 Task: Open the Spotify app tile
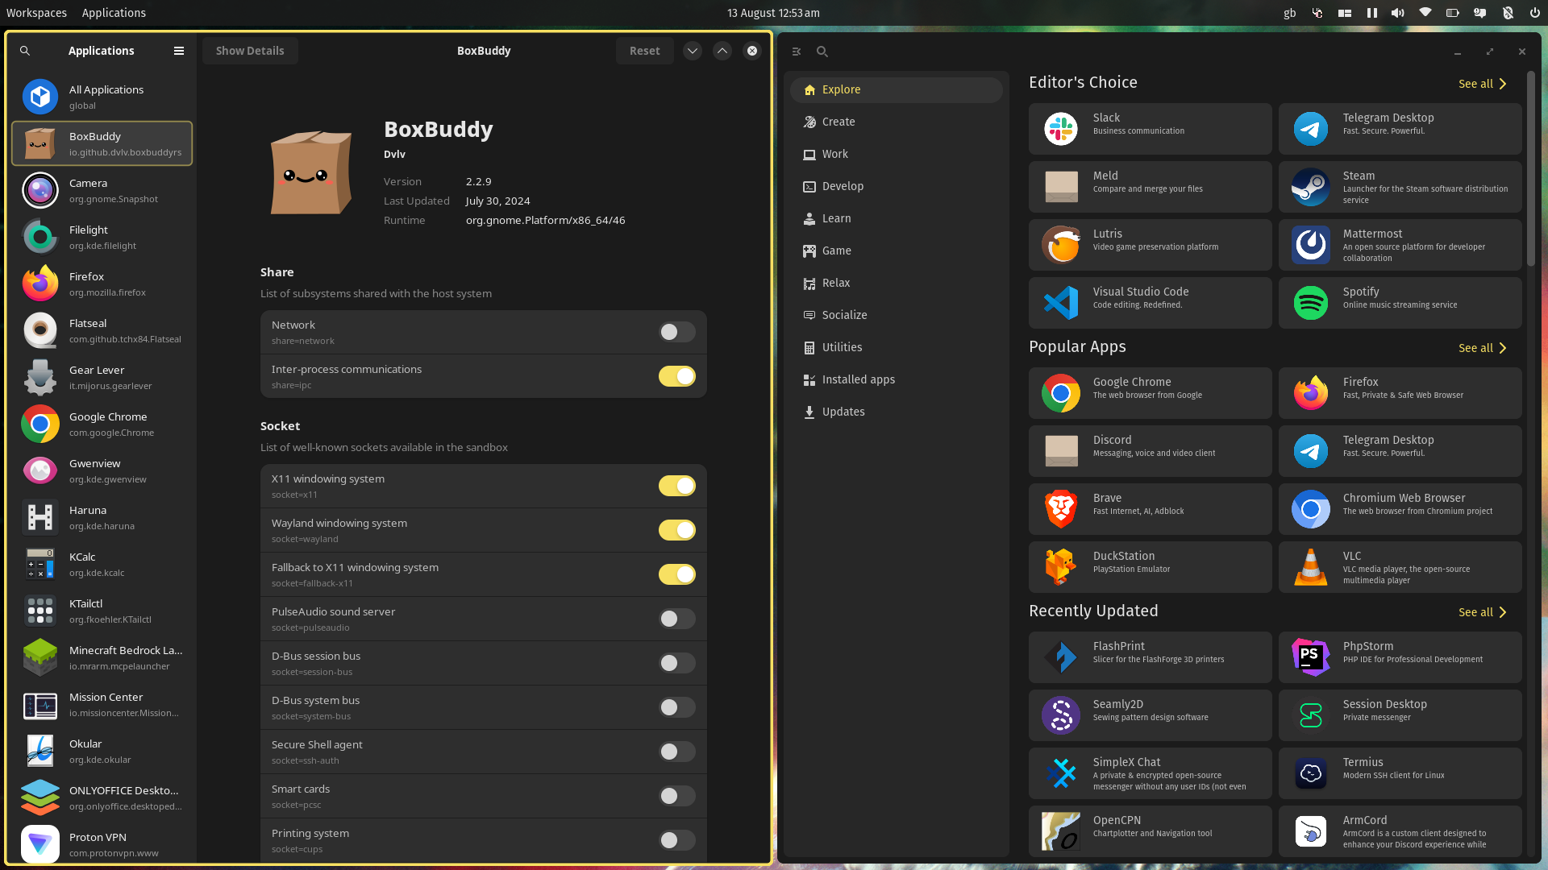pos(1400,303)
